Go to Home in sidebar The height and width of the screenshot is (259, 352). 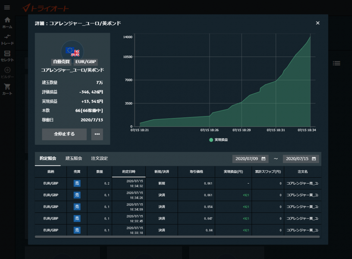[x=7, y=23]
